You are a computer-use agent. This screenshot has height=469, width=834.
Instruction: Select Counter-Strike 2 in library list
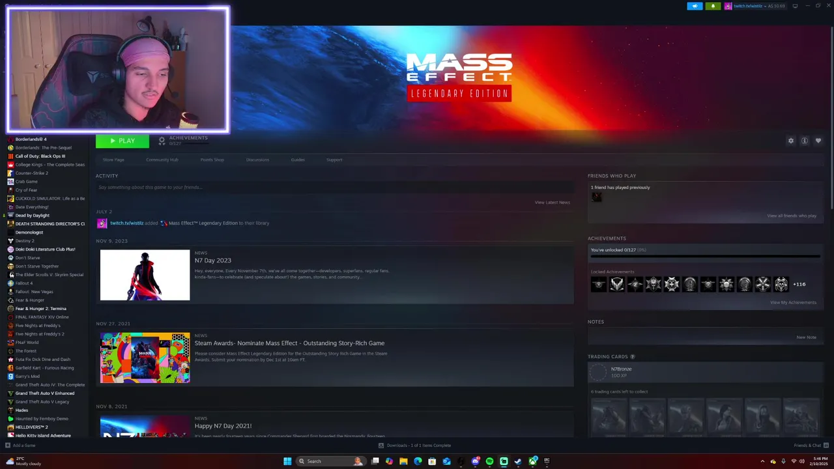coord(32,173)
